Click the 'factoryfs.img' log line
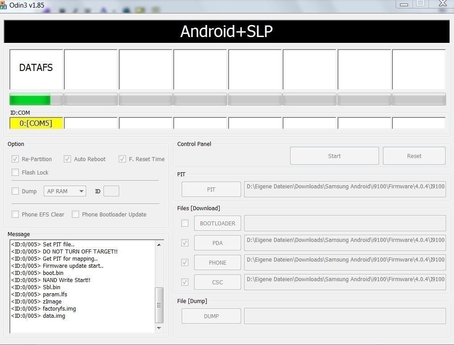Viewport: 454px width, 345px height. (x=43, y=308)
